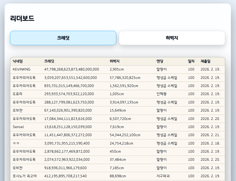Click date 2026. 2. 19. in the KEVINKNG row
Screen dimensions: 236x181
210,69
